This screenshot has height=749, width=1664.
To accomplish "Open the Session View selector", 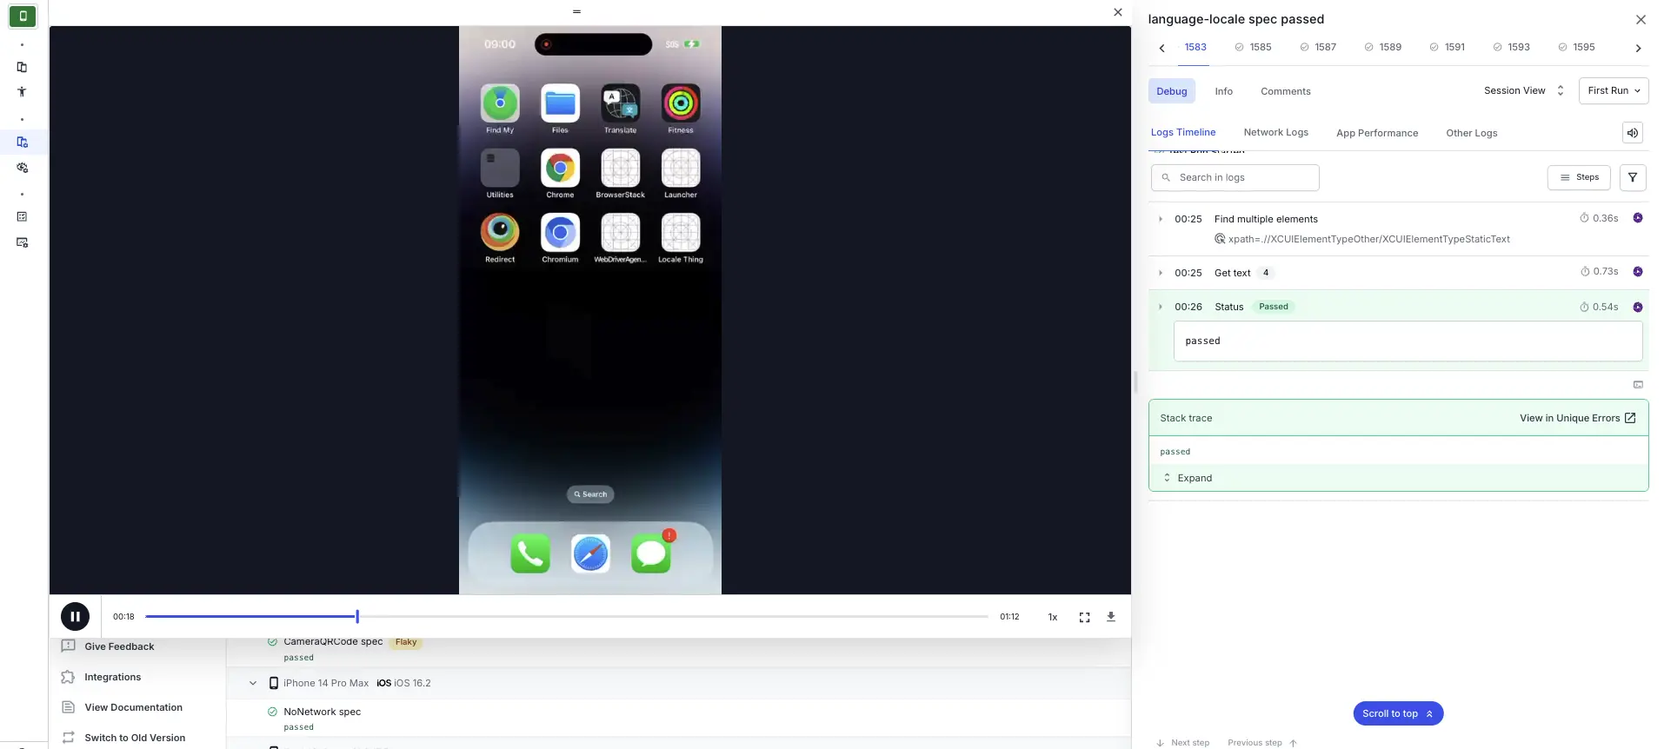I will [1523, 90].
